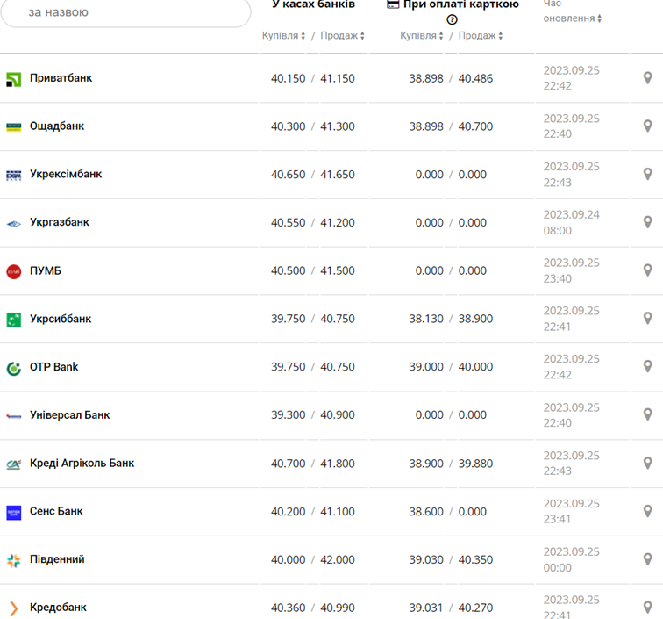
Task: Sort by card payment Продаж column
Action: [481, 36]
